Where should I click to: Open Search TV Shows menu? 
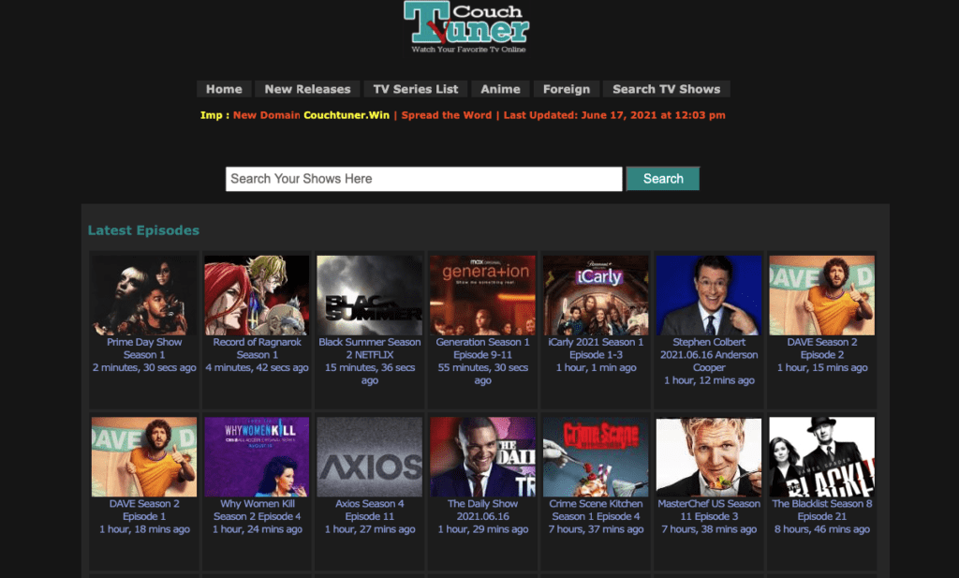coord(667,89)
